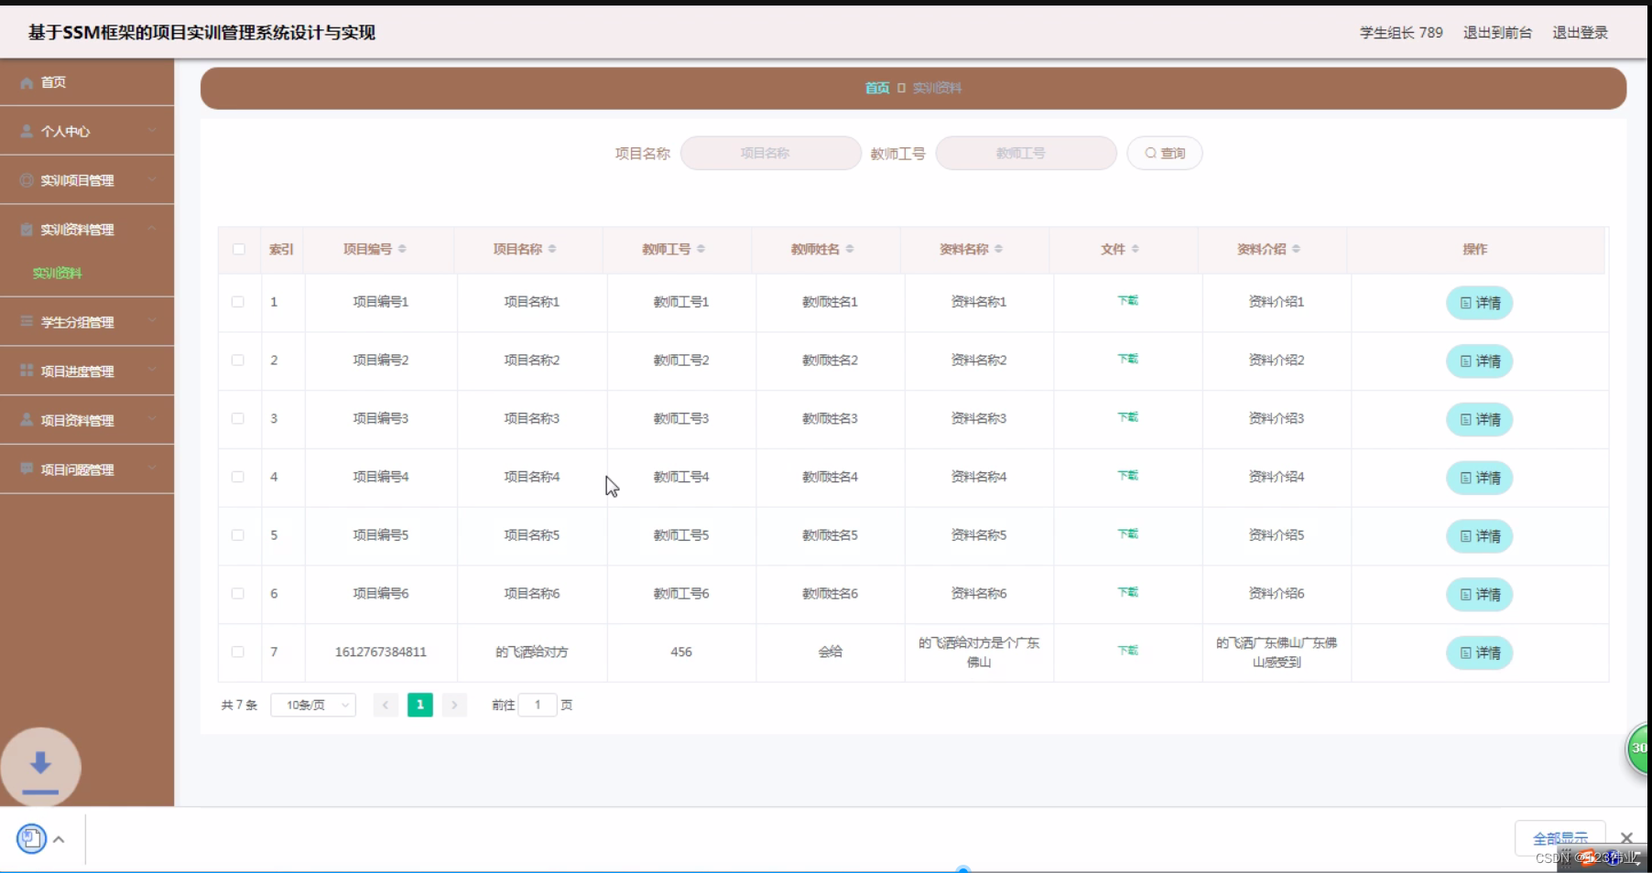Click the home icon beside 首页
The width and height of the screenshot is (1652, 873).
[26, 82]
